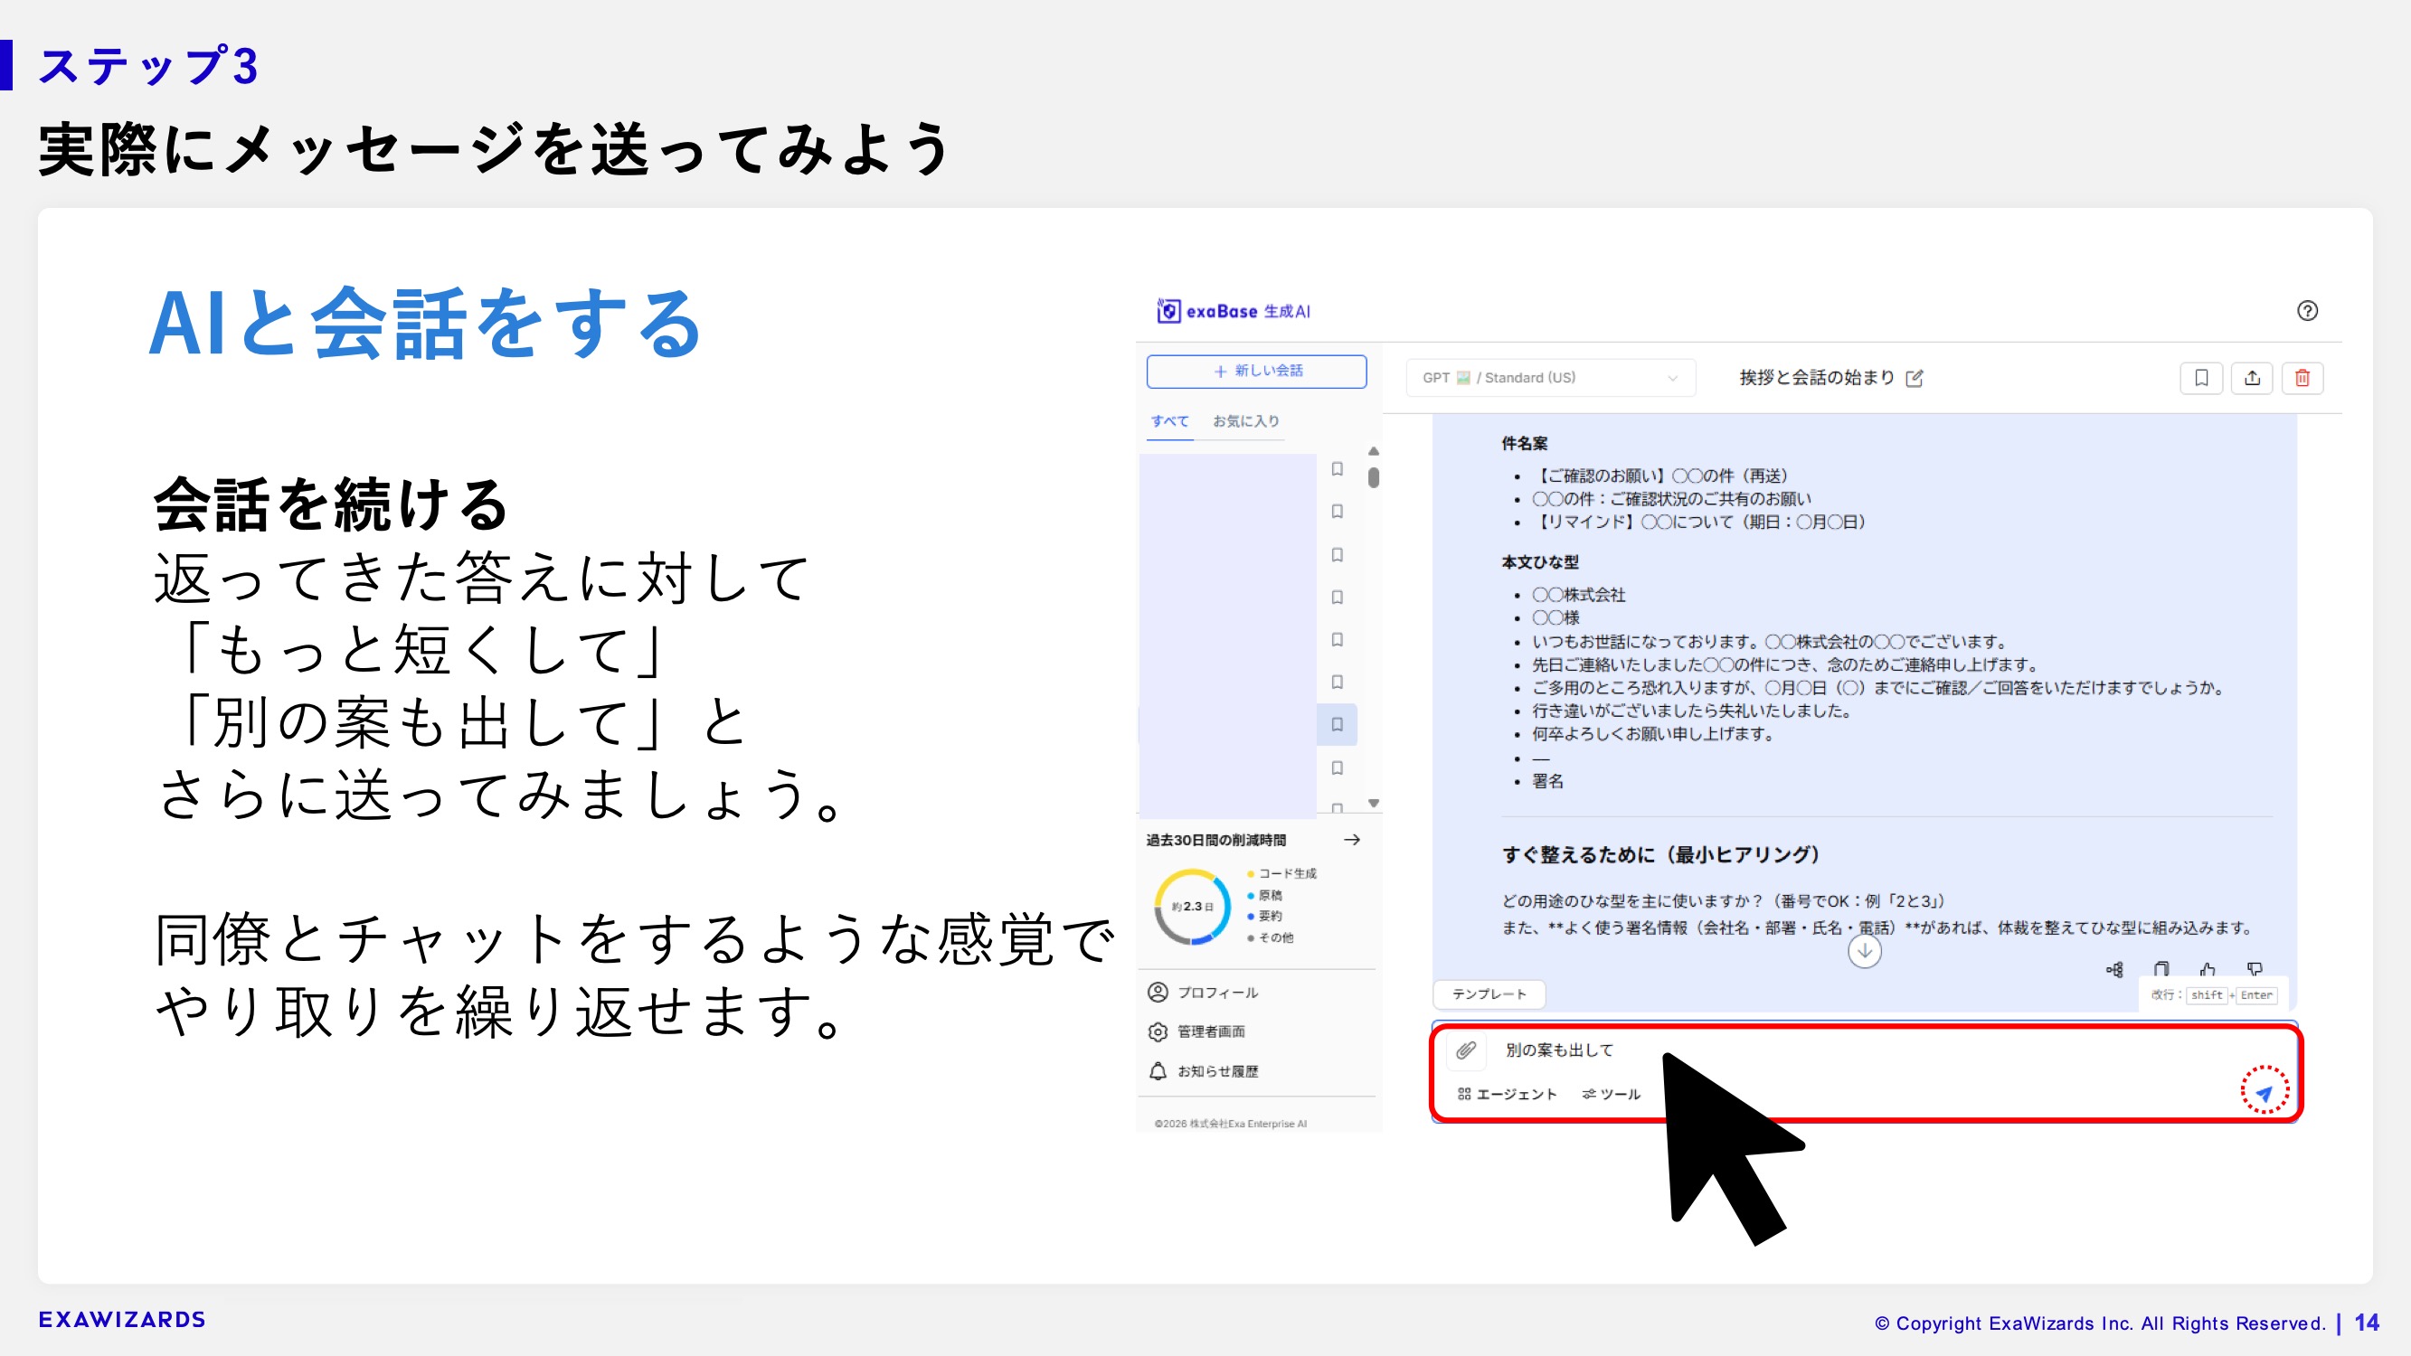Open the GPT / Standard (US) model dropdown
The height and width of the screenshot is (1356, 2411).
coord(1550,378)
